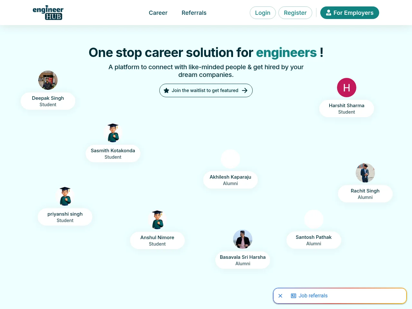Click the arrow icon in waitlist button
Viewport: 412px width, 309px height.
[x=245, y=90]
